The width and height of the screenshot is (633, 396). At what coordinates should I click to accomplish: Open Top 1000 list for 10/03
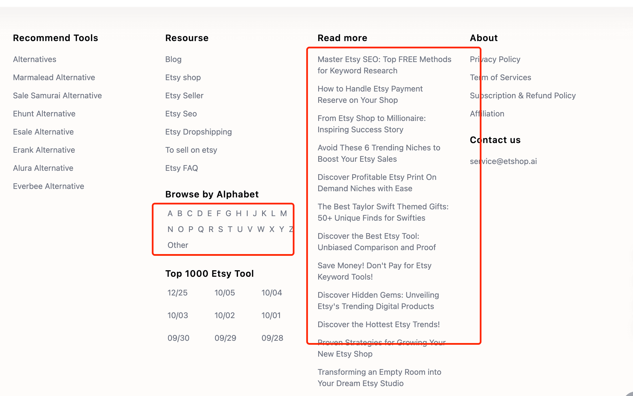pyautogui.click(x=178, y=315)
